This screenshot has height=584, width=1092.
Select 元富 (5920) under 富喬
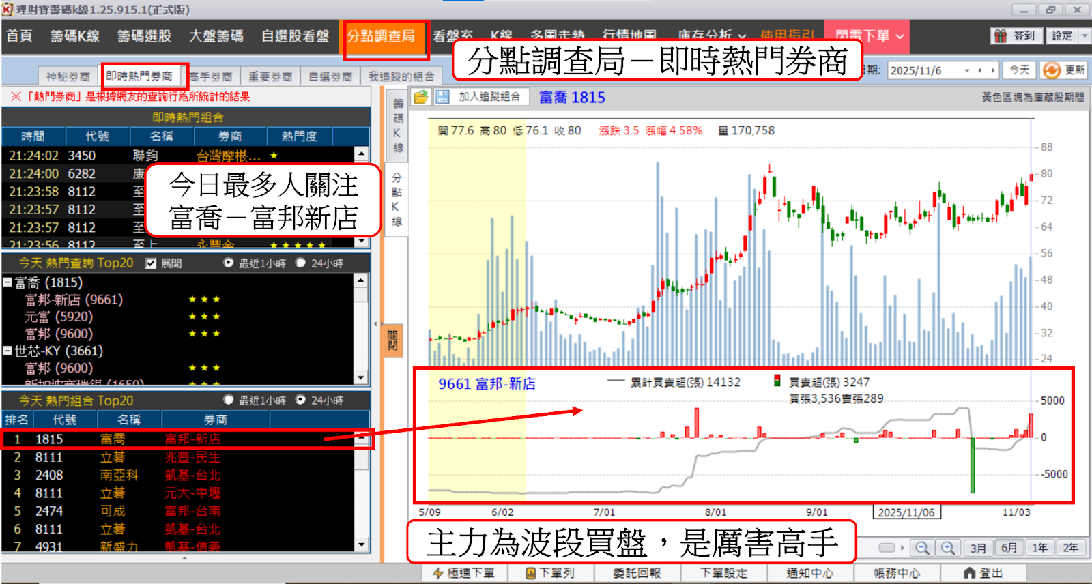tap(59, 317)
